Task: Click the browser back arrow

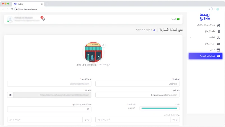Action: [x=3, y=9]
